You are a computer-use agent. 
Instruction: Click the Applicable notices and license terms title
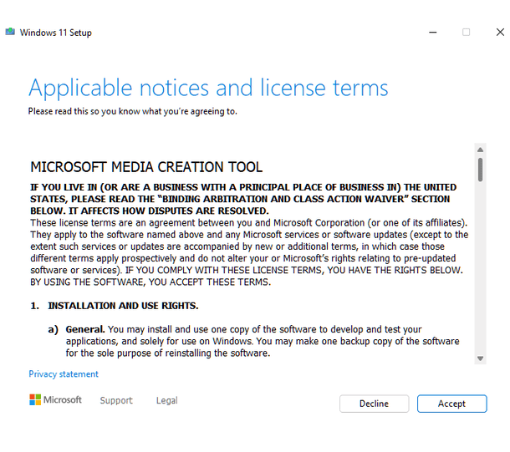(x=208, y=88)
